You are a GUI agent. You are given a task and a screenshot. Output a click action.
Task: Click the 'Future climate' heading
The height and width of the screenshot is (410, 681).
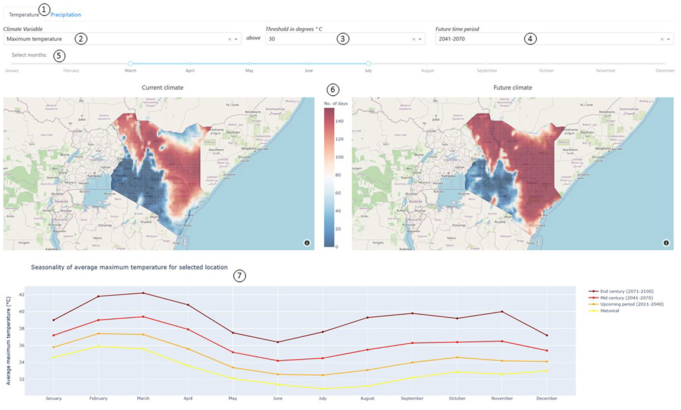513,88
